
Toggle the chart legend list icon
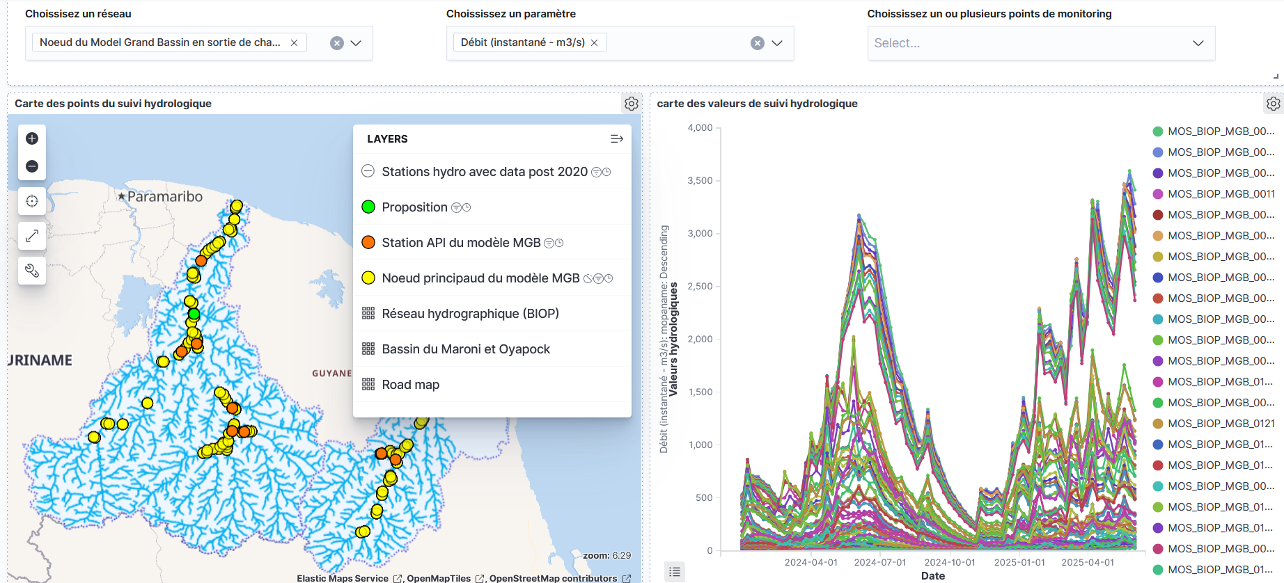point(674,572)
